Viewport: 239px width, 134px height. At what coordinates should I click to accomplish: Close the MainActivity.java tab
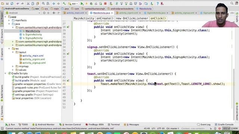click(112, 13)
